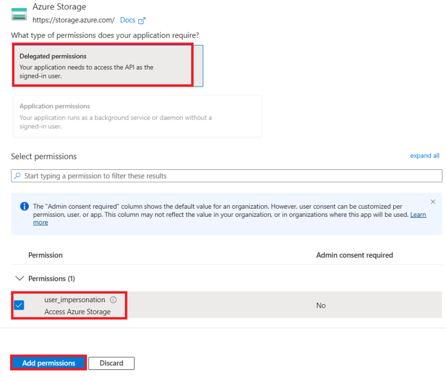Click the Azure Storage service icon
Screen dimensions: 446x379
[x=19, y=14]
